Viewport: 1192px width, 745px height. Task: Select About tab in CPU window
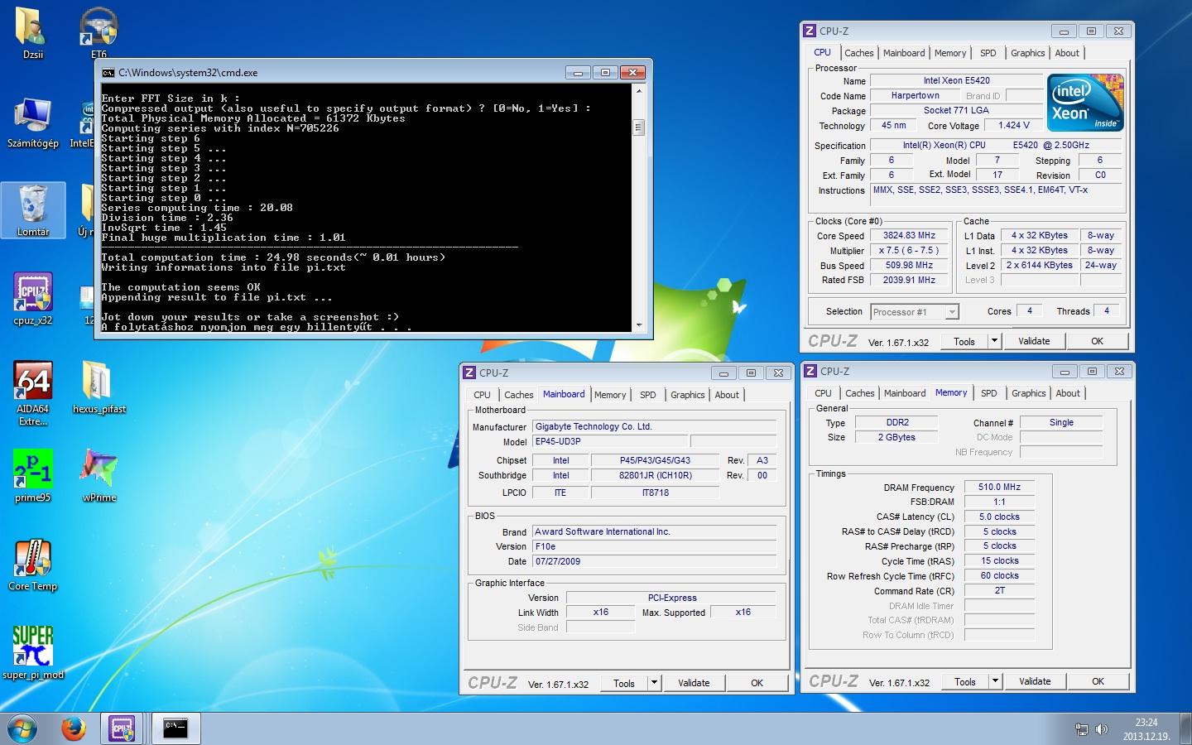point(1067,53)
